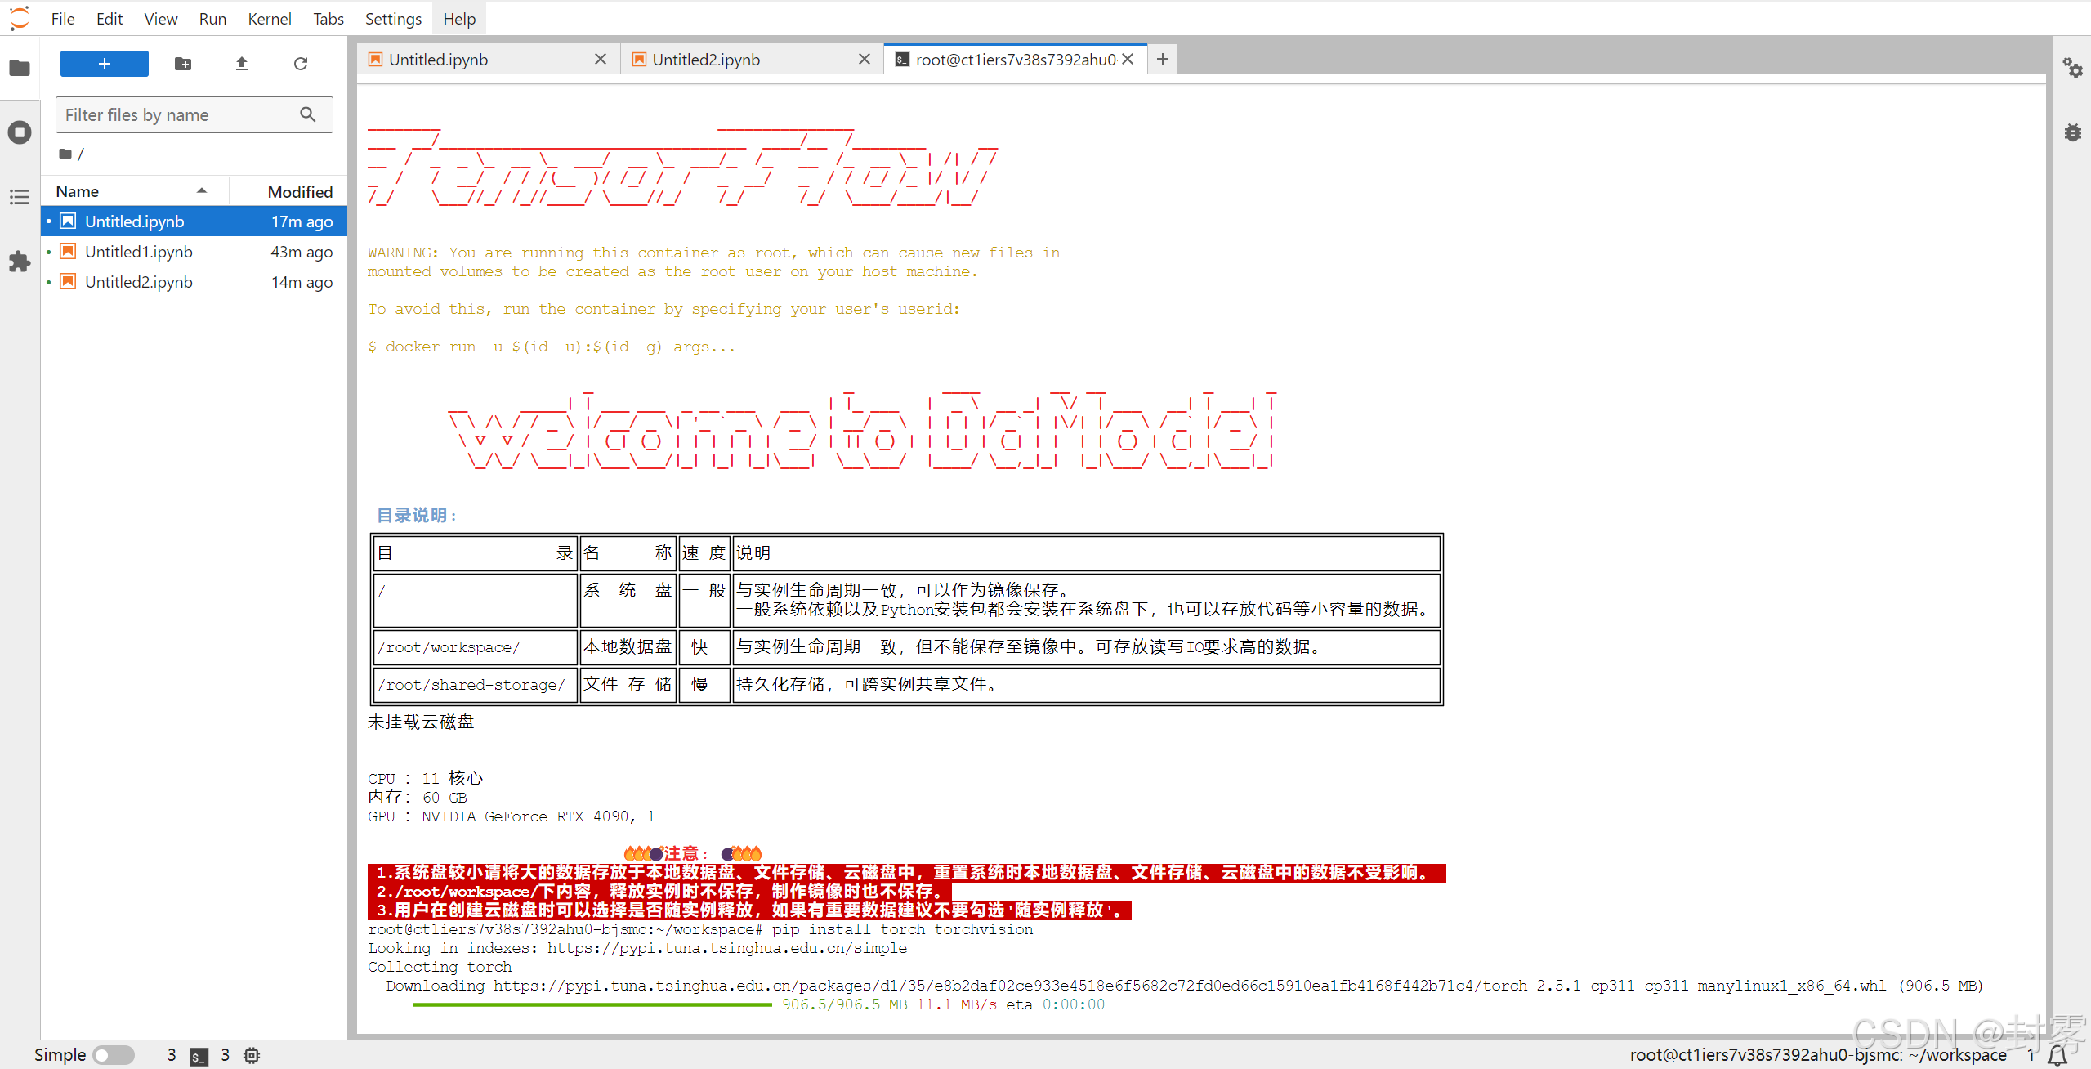Click the upload files icon
2091x1069 pixels.
pyautogui.click(x=242, y=64)
